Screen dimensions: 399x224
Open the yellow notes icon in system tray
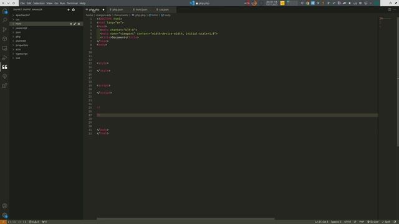coord(282,3)
